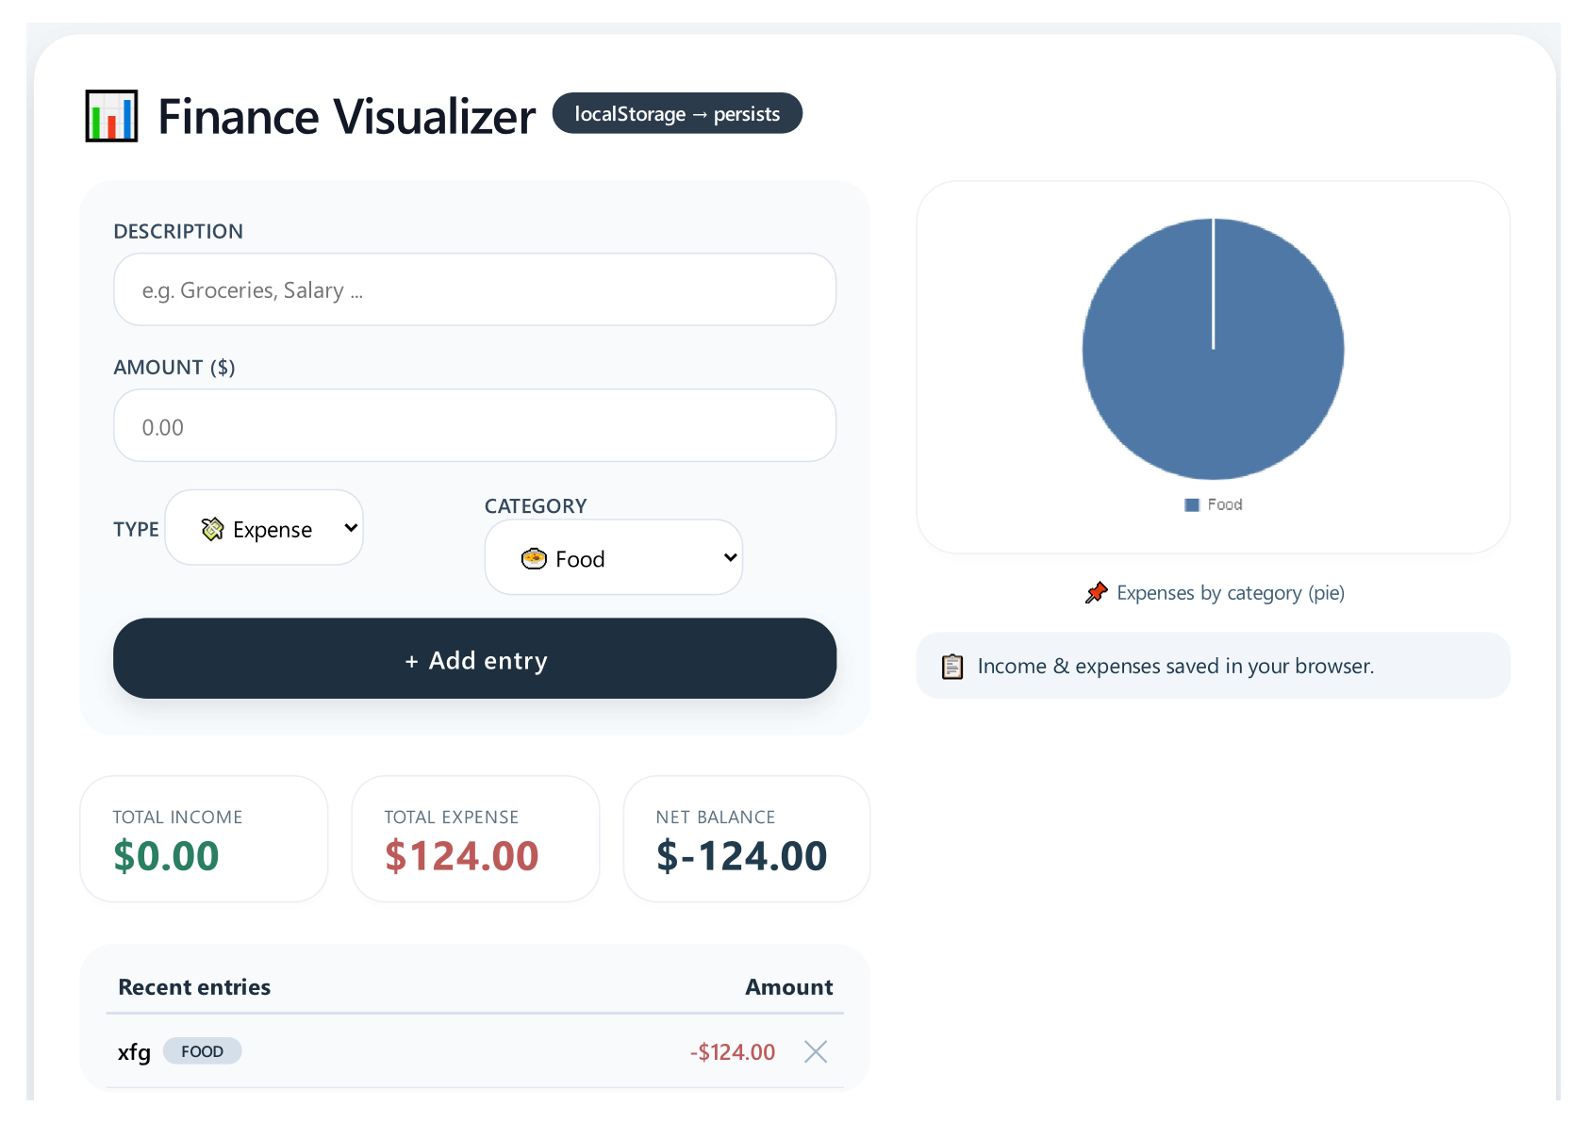Click the FOOD tag on xfg entry
Screen dimensions: 1588x1123
(202, 1051)
